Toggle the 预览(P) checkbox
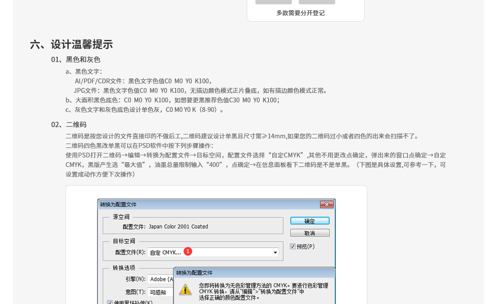 click(293, 246)
